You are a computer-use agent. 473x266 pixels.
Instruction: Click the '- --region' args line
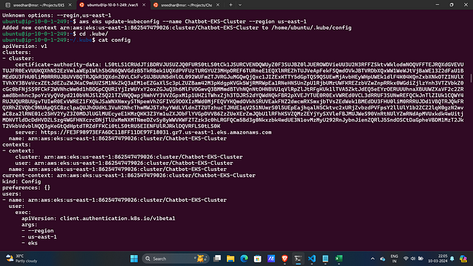(38, 231)
